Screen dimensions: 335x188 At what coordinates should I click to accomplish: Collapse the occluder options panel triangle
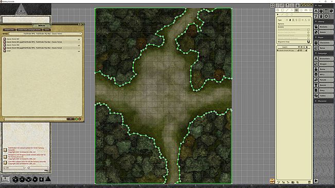[277, 14]
